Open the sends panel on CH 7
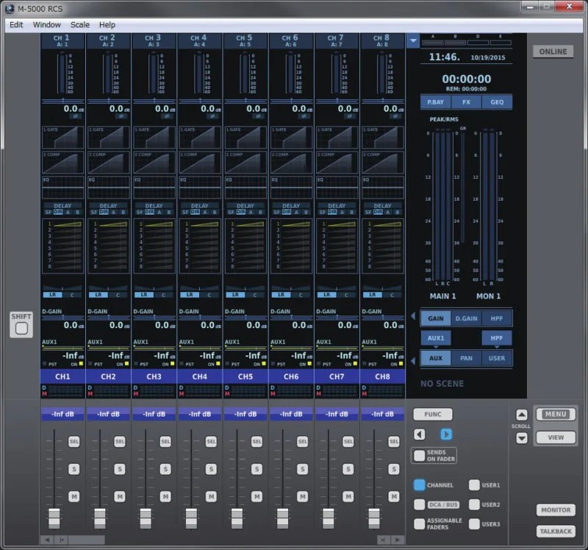 point(337,246)
